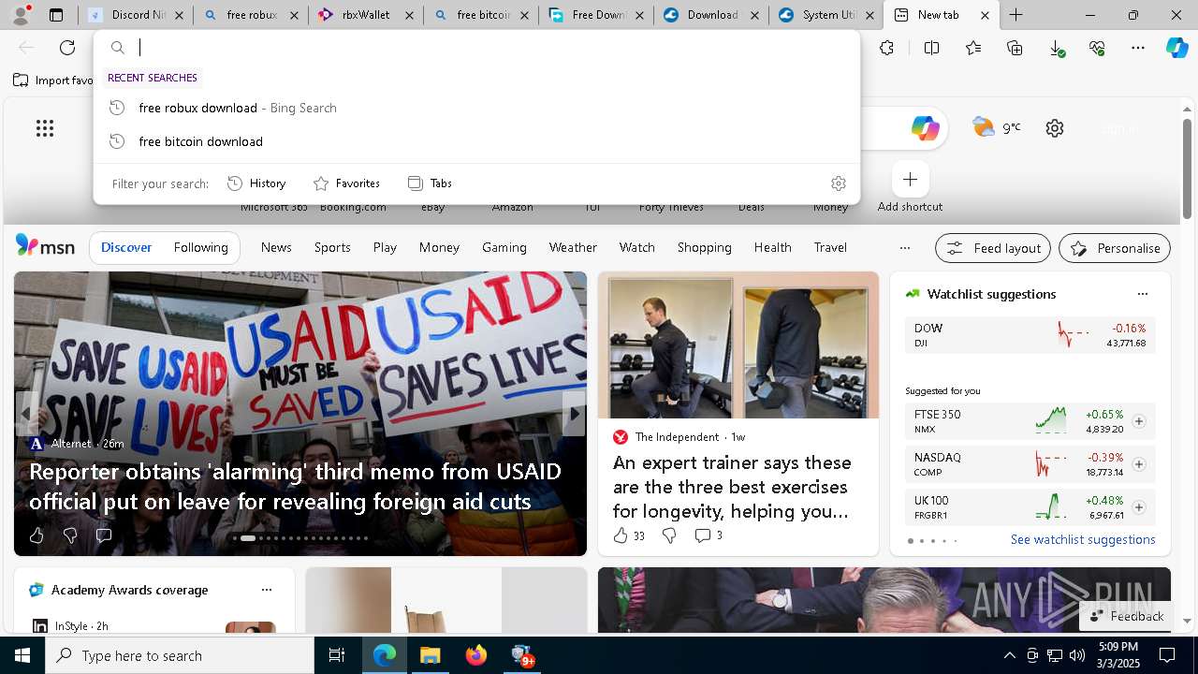This screenshot has width=1198, height=674.
Task: Open Watchlist suggestions more options
Action: [1142, 294]
